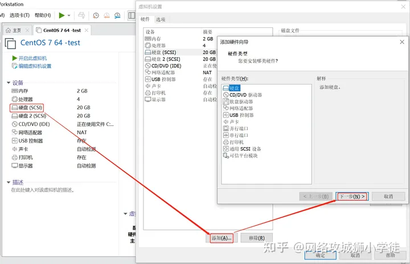The height and width of the screenshot is (264, 410).
Task: Collapse the 描述 section
Action: (x=8, y=182)
